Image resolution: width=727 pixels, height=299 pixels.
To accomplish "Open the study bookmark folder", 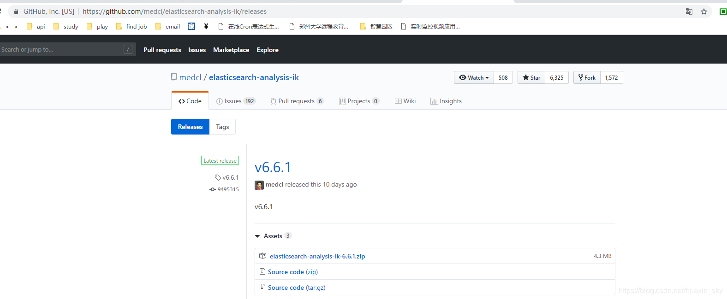I will pos(66,27).
